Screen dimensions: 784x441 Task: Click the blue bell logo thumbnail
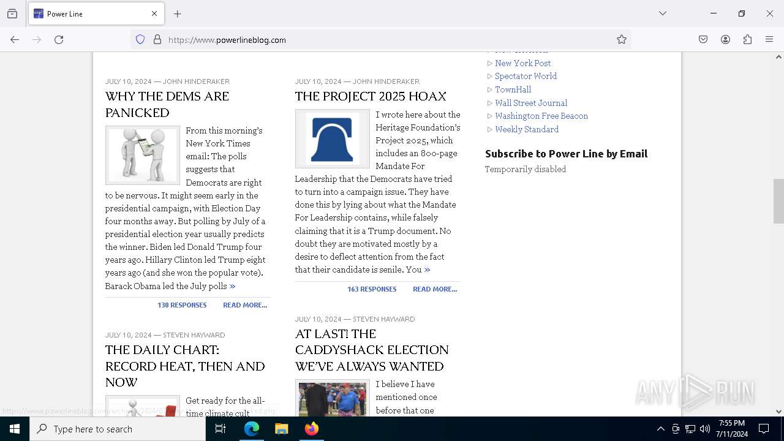[x=333, y=139]
